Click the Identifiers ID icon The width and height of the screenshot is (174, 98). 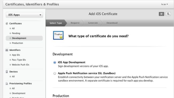pyautogui.click(x=7, y=50)
